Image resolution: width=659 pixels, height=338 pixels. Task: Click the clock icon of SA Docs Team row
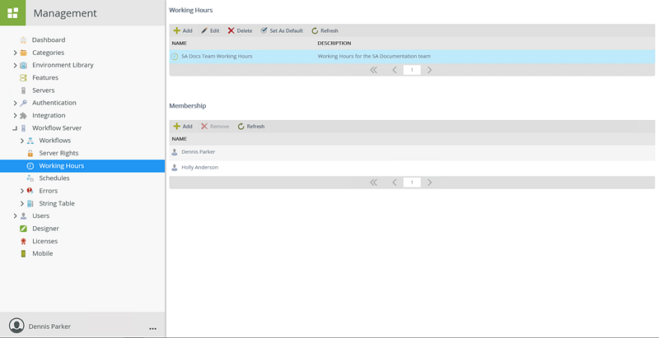coord(175,56)
